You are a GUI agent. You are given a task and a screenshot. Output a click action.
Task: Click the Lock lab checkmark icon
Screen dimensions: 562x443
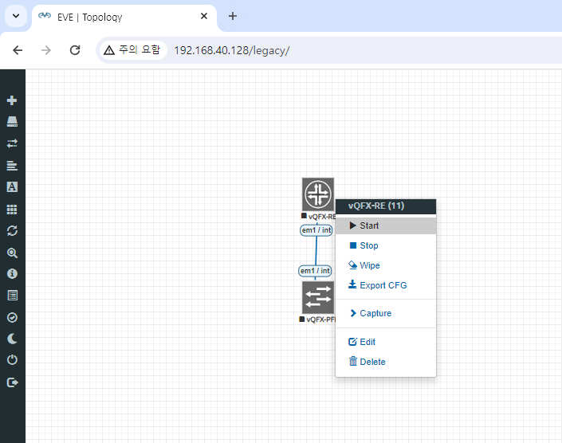tap(12, 317)
